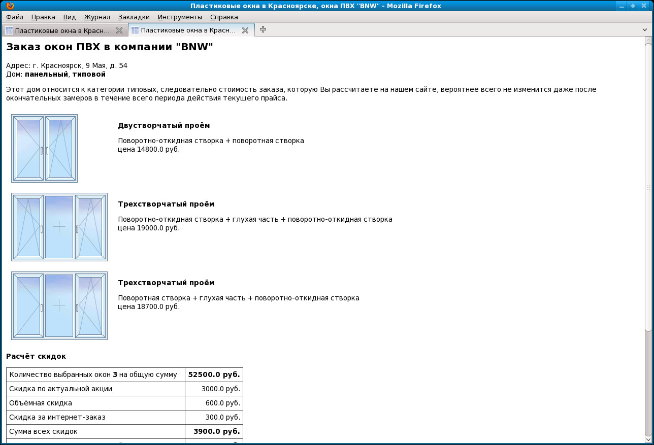The image size is (654, 445).
Task: Close the active second tab
Action: click(x=245, y=30)
